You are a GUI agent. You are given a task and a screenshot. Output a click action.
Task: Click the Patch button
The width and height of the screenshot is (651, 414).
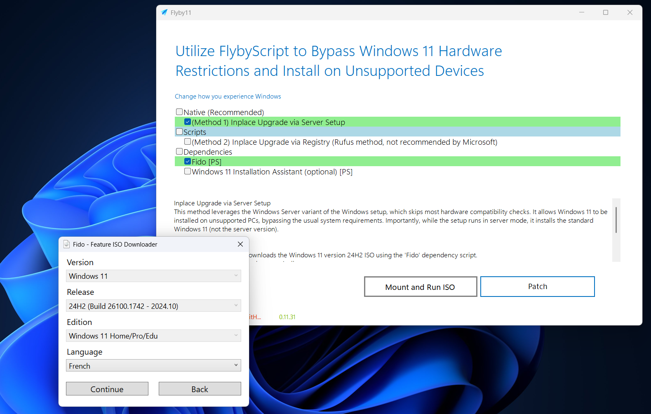click(x=538, y=287)
